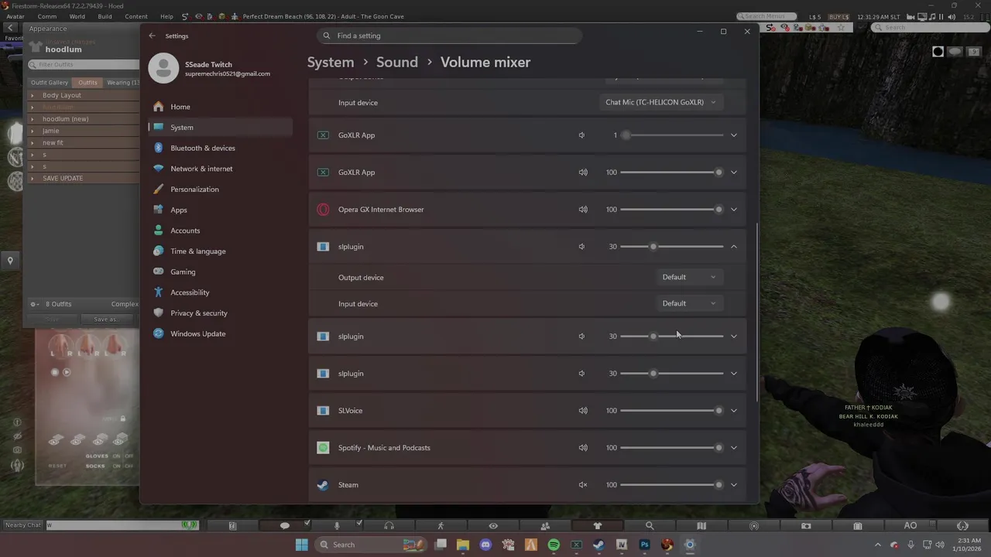
Task: Mute the Opera GX Internet Browser volume
Action: (583, 210)
